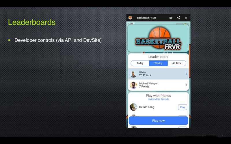Follow the Invite More Friends link
The width and height of the screenshot is (231, 144).
(x=158, y=99)
